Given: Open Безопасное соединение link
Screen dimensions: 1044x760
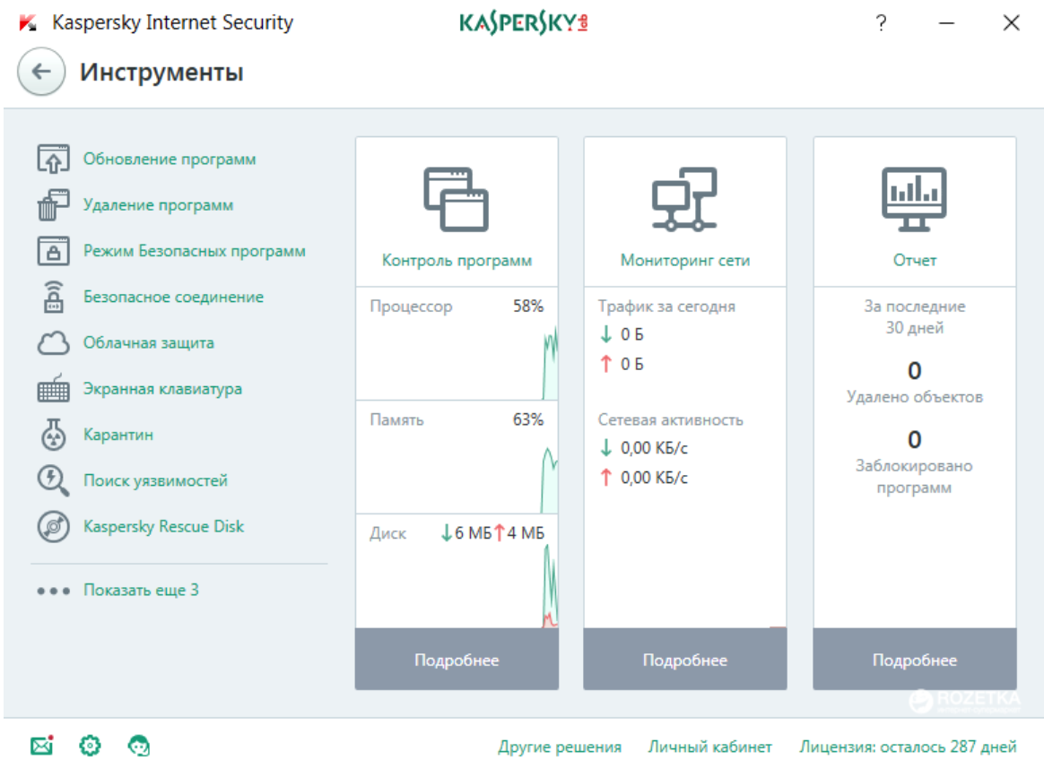Looking at the screenshot, I should pyautogui.click(x=173, y=297).
